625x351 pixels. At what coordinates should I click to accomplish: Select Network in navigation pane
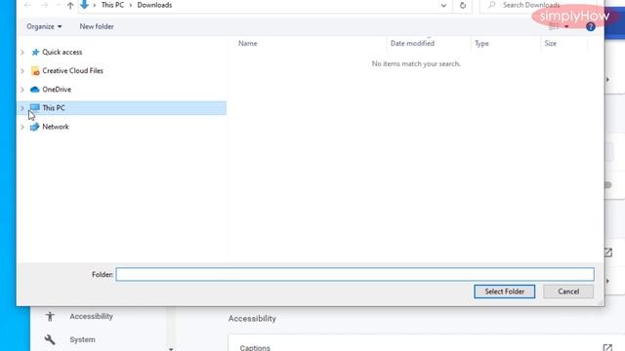tap(56, 127)
